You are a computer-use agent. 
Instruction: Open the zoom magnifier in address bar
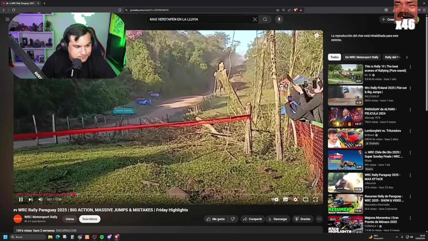[x=284, y=10]
